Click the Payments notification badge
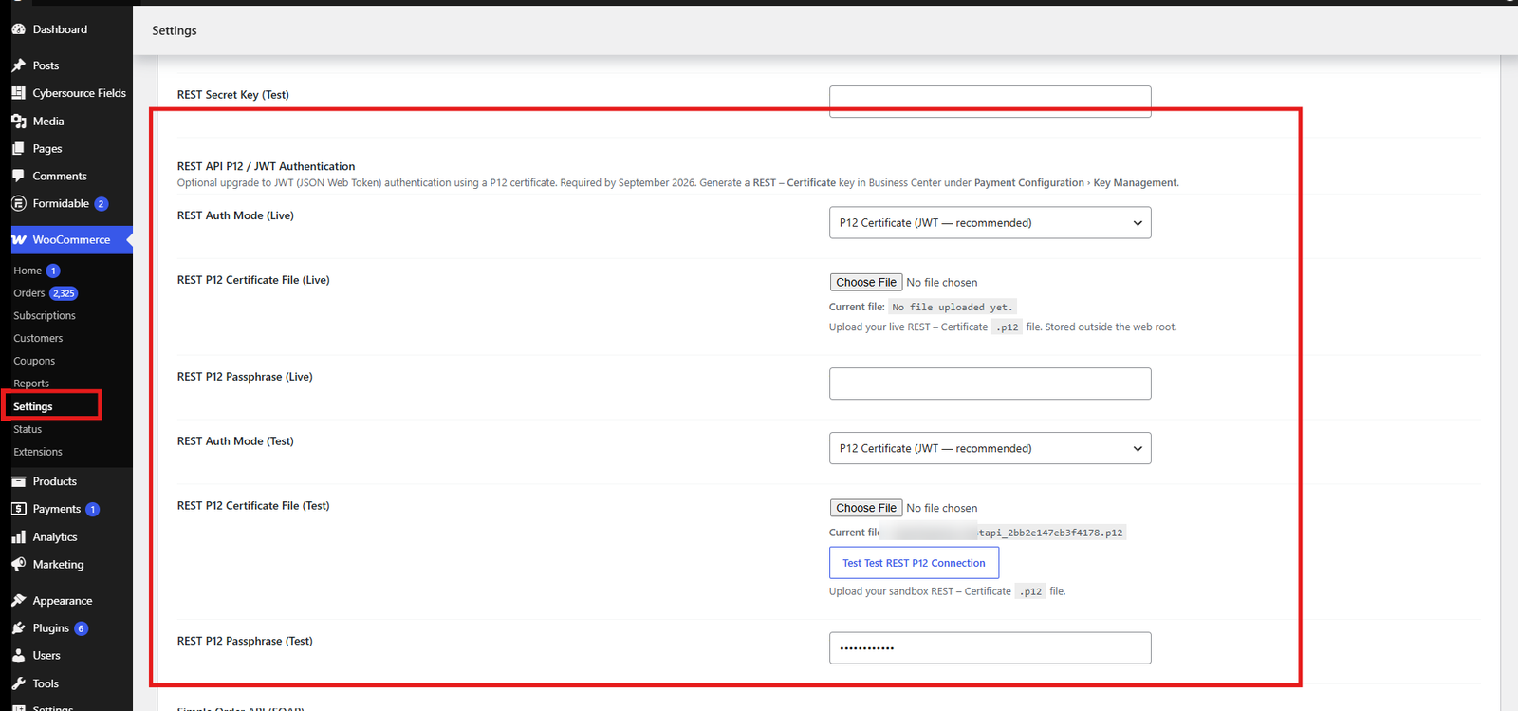The height and width of the screenshot is (711, 1518). (x=93, y=510)
